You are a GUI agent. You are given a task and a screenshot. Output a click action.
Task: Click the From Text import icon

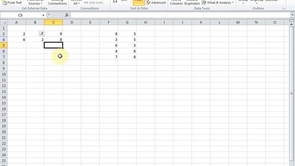pyautogui.click(x=4, y=3)
